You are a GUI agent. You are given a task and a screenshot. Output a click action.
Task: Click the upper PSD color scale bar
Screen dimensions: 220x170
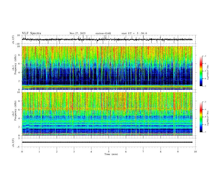tap(201, 71)
